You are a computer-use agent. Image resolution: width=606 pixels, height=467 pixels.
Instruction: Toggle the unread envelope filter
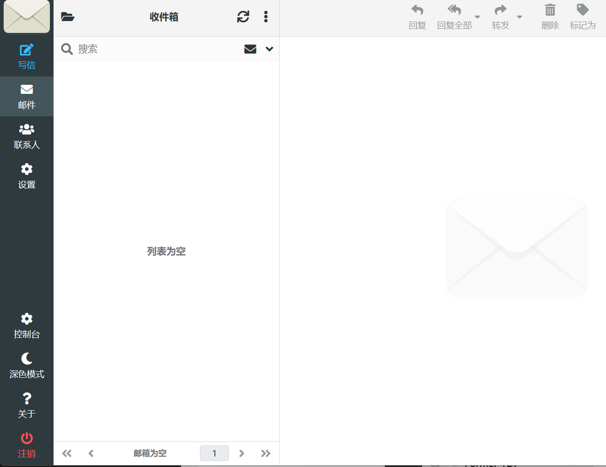coord(250,49)
